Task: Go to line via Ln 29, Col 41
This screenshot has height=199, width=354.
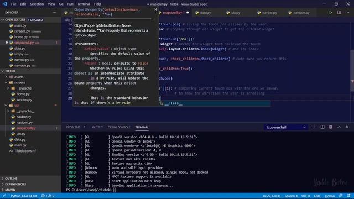Action: (272, 196)
